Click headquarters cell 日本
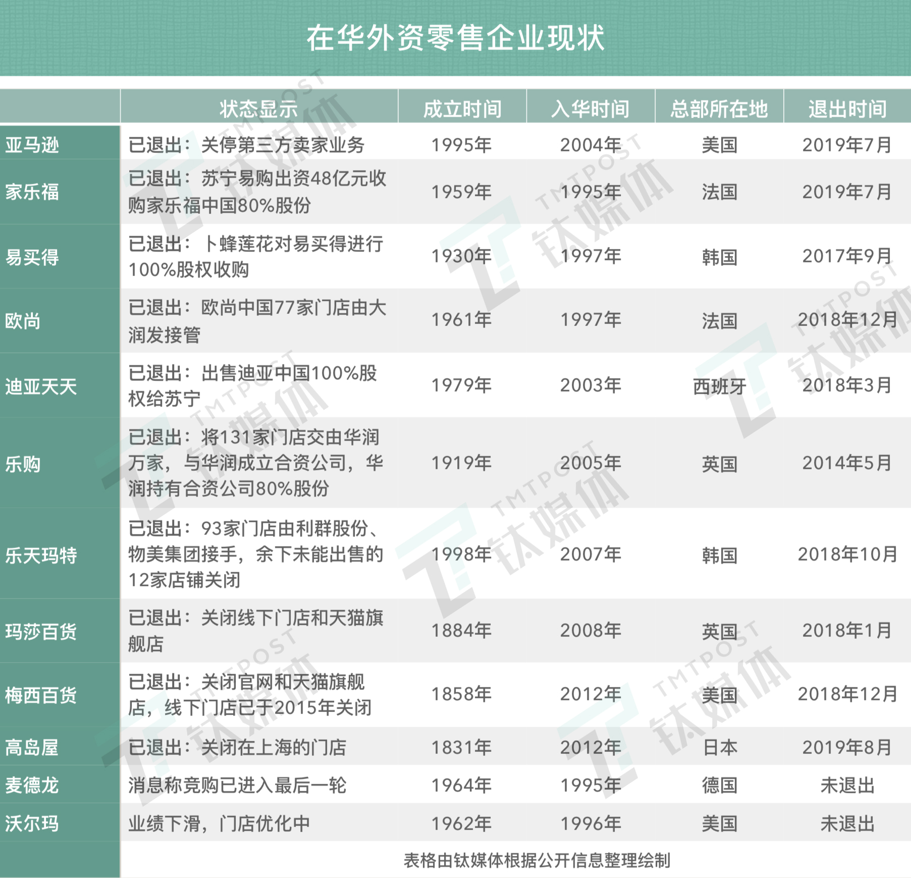911x878 pixels. [x=719, y=747]
